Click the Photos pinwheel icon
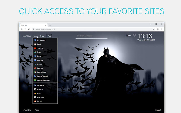This screenshot has height=113, width=181. (35, 64)
